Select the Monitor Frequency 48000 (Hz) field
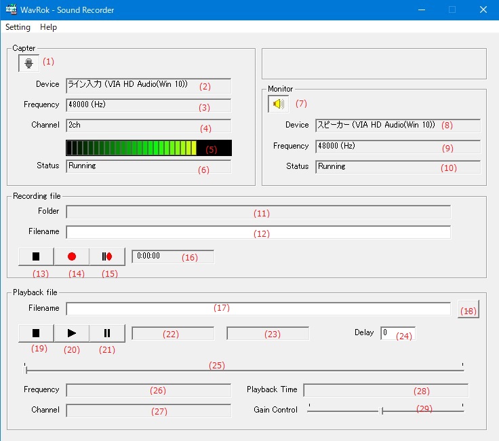This screenshot has height=441, width=499. click(x=398, y=147)
